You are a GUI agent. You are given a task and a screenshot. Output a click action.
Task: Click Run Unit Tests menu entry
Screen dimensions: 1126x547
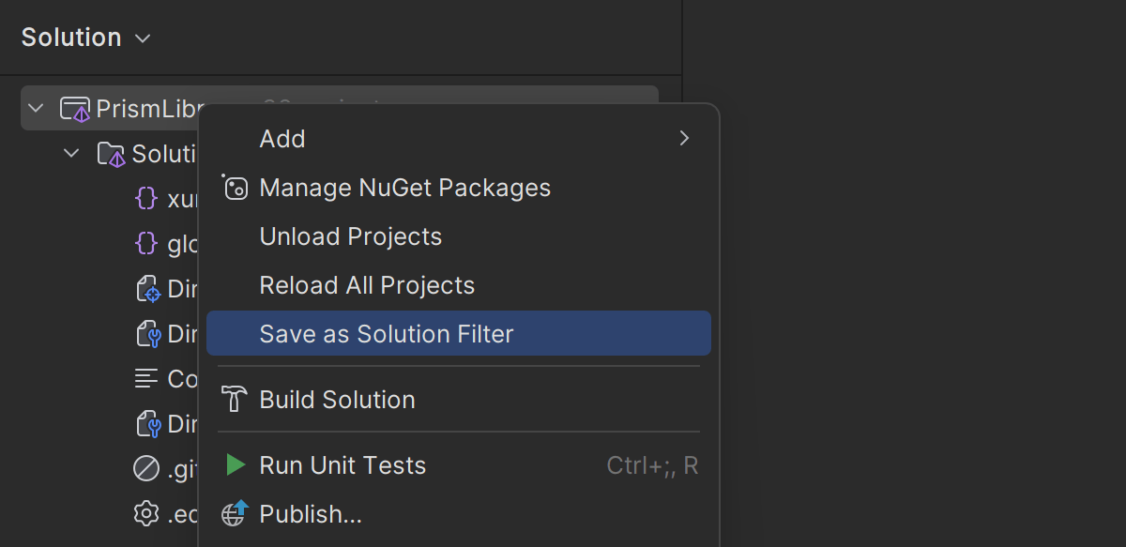coord(342,465)
